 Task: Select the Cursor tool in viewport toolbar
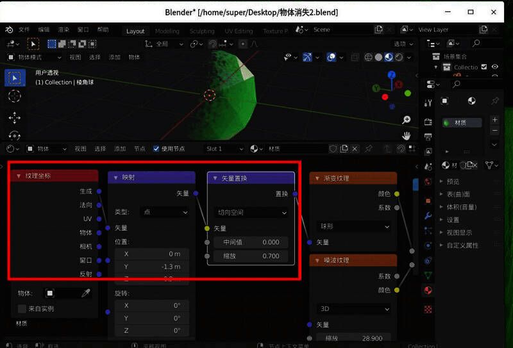click(15, 96)
